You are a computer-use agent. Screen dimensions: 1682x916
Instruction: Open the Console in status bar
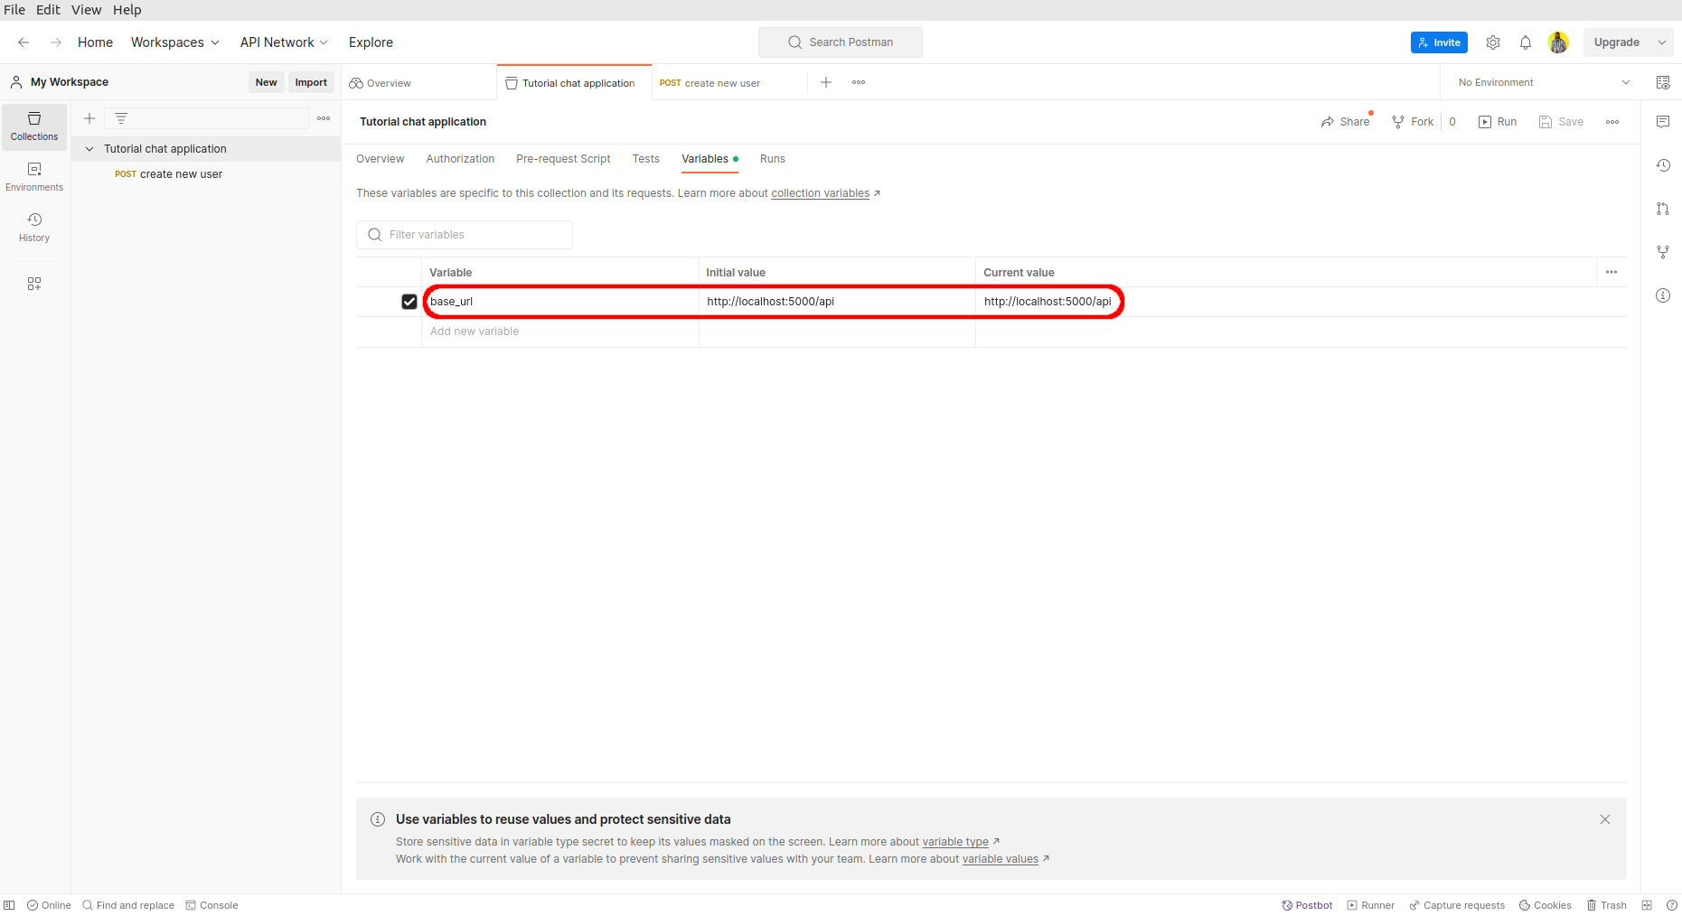pyautogui.click(x=211, y=905)
